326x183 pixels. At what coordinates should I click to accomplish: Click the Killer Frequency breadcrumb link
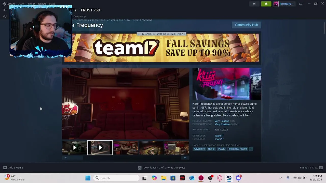(143, 20)
